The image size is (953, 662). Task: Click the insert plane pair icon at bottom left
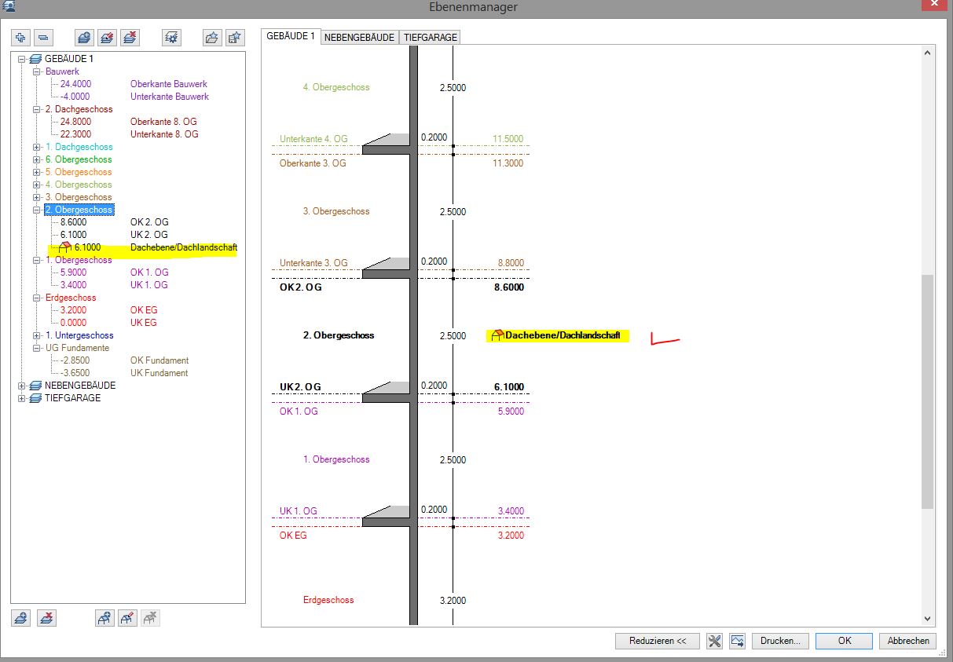pos(21,618)
